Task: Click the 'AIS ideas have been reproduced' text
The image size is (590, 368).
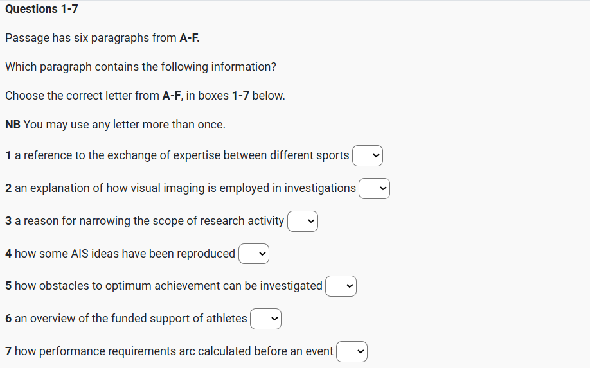Action: tap(125, 254)
